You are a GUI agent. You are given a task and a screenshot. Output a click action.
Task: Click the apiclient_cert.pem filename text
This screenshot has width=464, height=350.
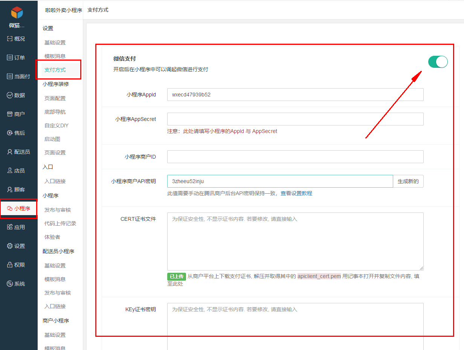pos(319,276)
